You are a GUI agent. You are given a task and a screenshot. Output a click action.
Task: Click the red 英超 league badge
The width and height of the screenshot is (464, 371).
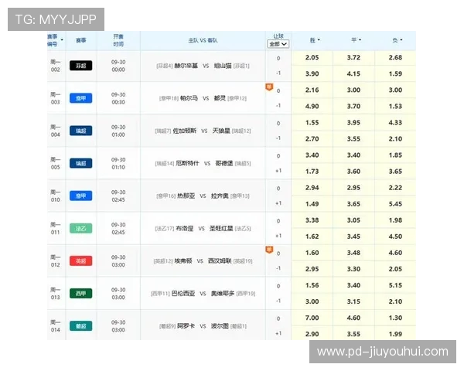coord(80,261)
